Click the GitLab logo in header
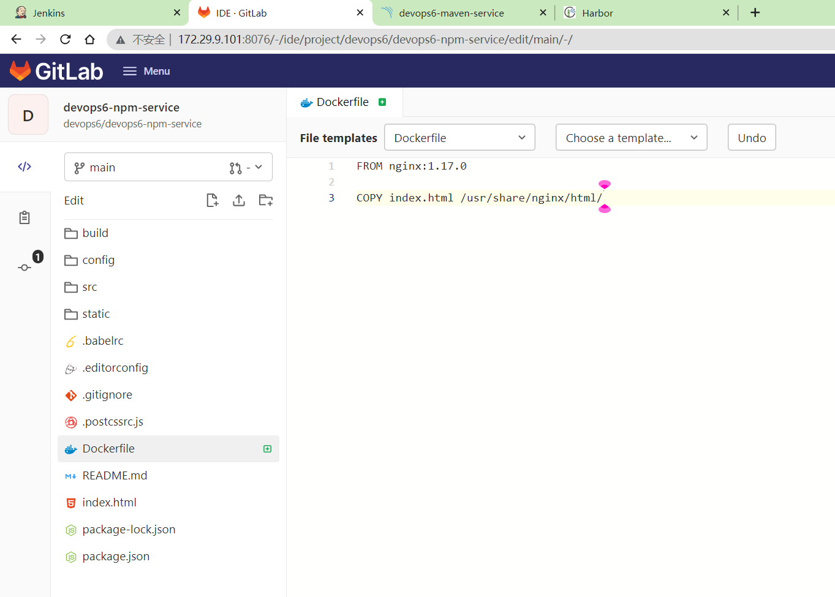The width and height of the screenshot is (835, 597). [56, 71]
